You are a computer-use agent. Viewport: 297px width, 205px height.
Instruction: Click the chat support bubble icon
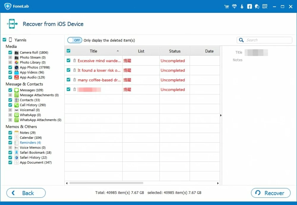[x=257, y=7]
